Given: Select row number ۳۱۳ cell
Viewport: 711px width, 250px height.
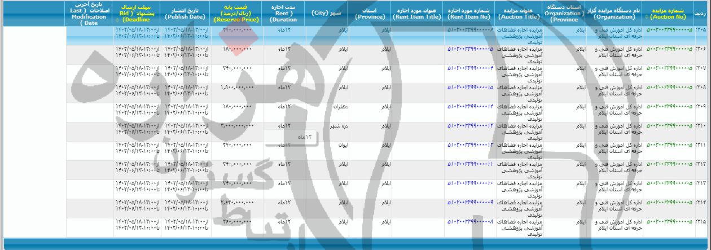Looking at the screenshot, I should (701, 183).
